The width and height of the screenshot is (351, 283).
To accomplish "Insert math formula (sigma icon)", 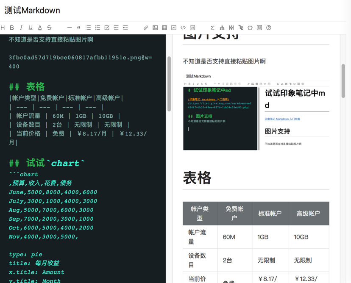I will point(213,28).
